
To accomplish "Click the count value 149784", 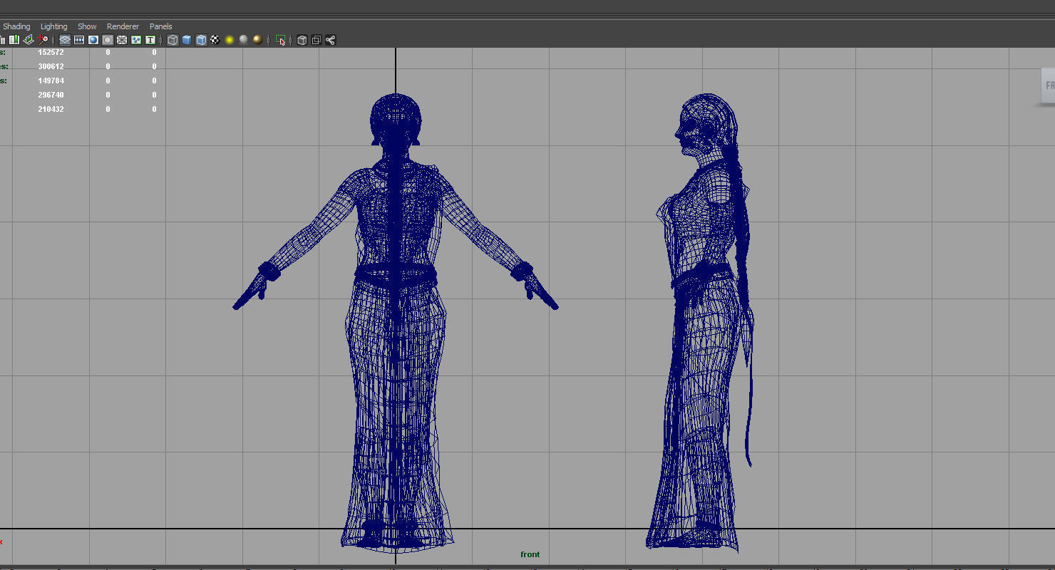I will pyautogui.click(x=51, y=81).
